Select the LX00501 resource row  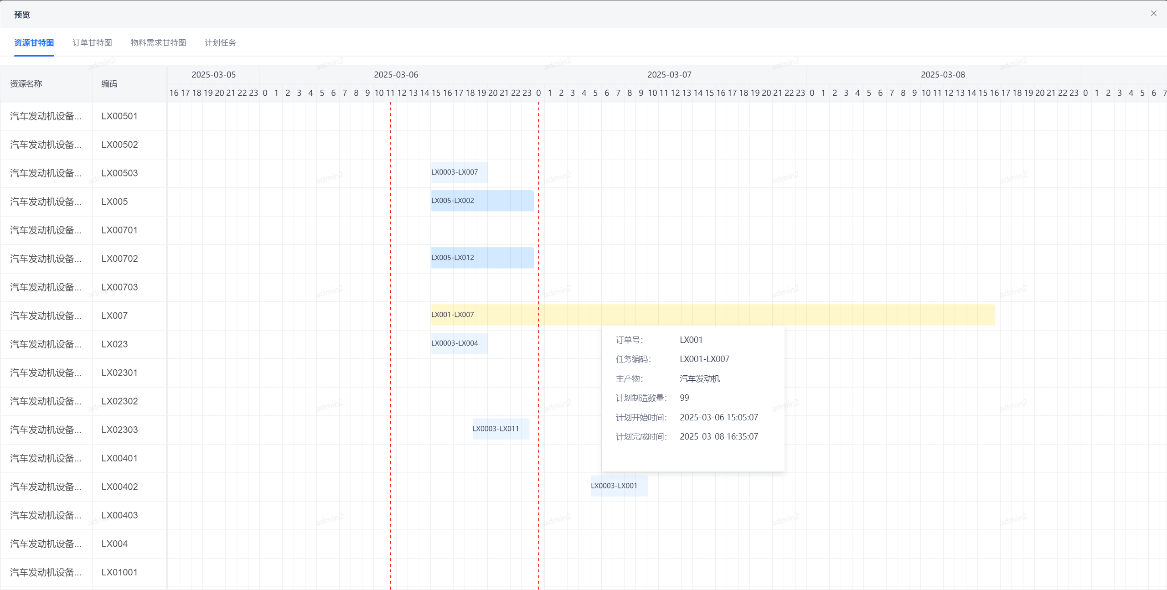[x=119, y=116]
